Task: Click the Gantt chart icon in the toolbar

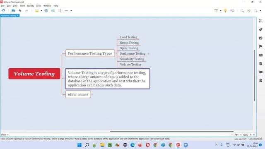Action: (232, 11)
